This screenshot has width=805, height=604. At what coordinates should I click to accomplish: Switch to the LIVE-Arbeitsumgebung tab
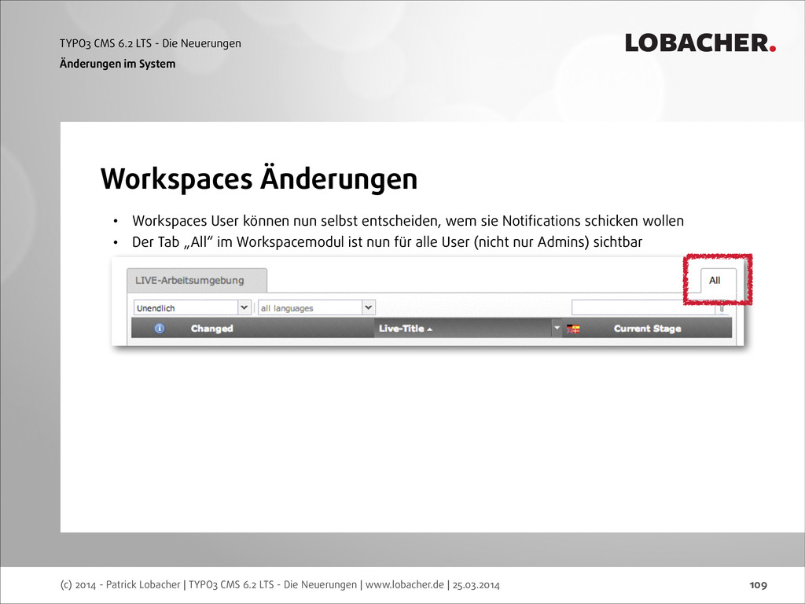[x=197, y=281]
